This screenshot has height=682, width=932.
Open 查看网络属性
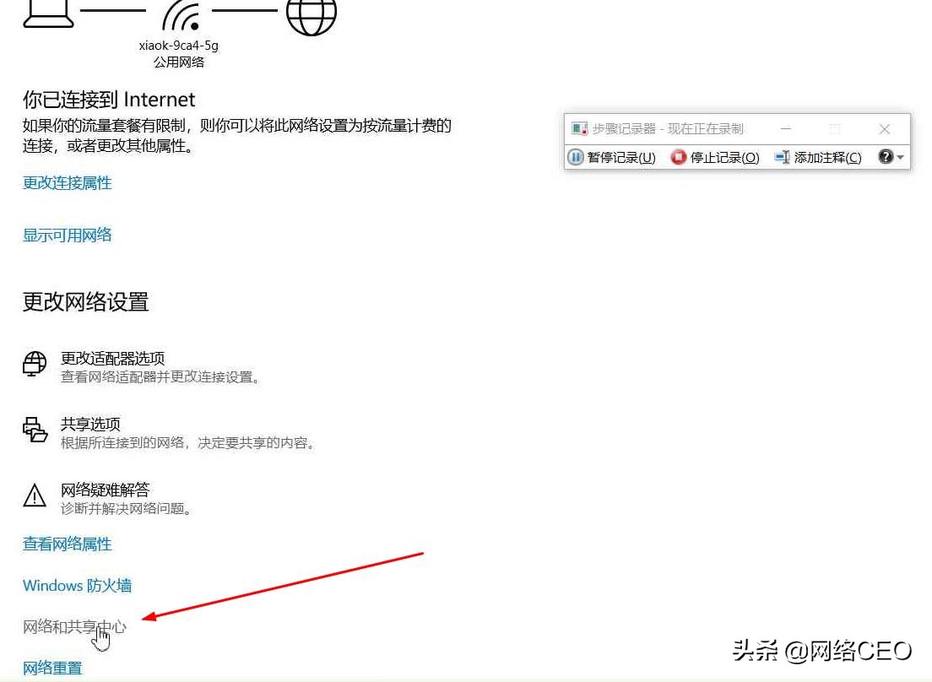66,544
